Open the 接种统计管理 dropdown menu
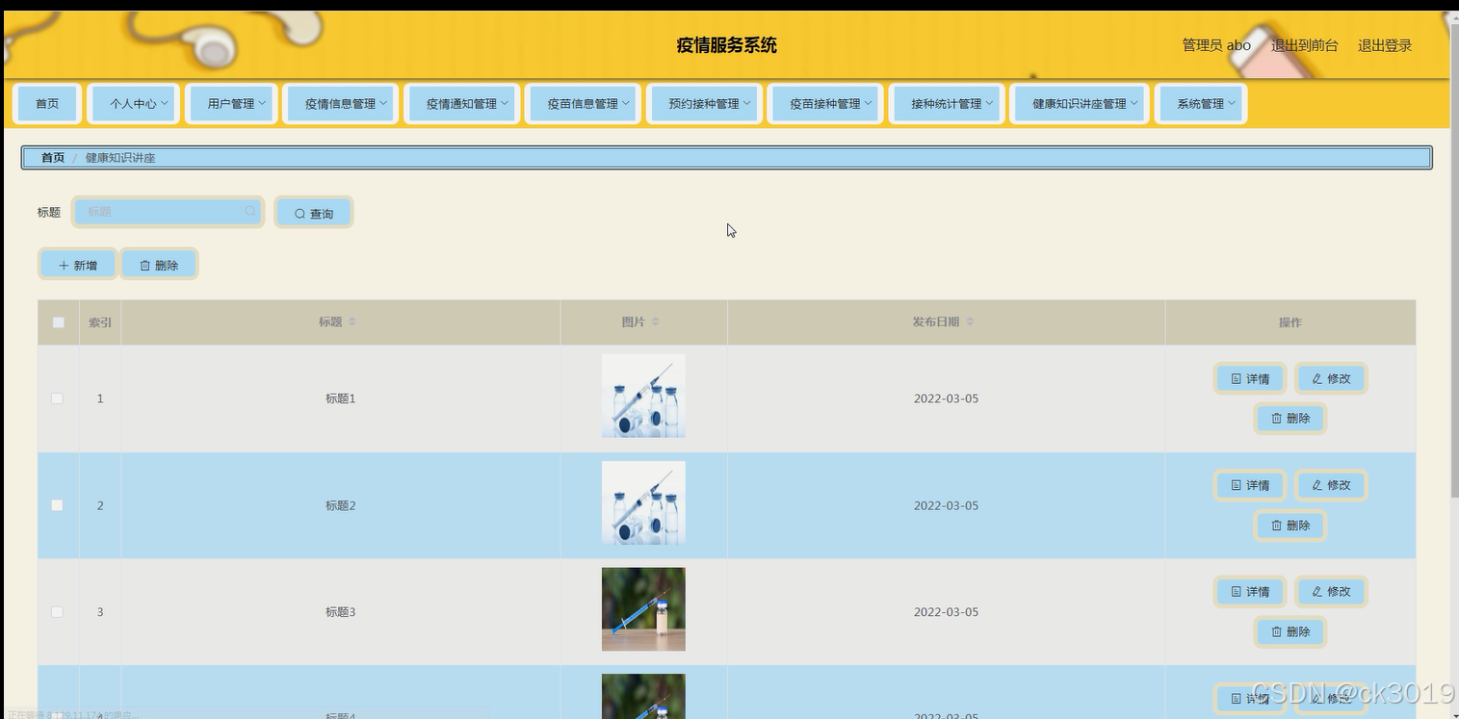The image size is (1459, 719). pos(948,104)
